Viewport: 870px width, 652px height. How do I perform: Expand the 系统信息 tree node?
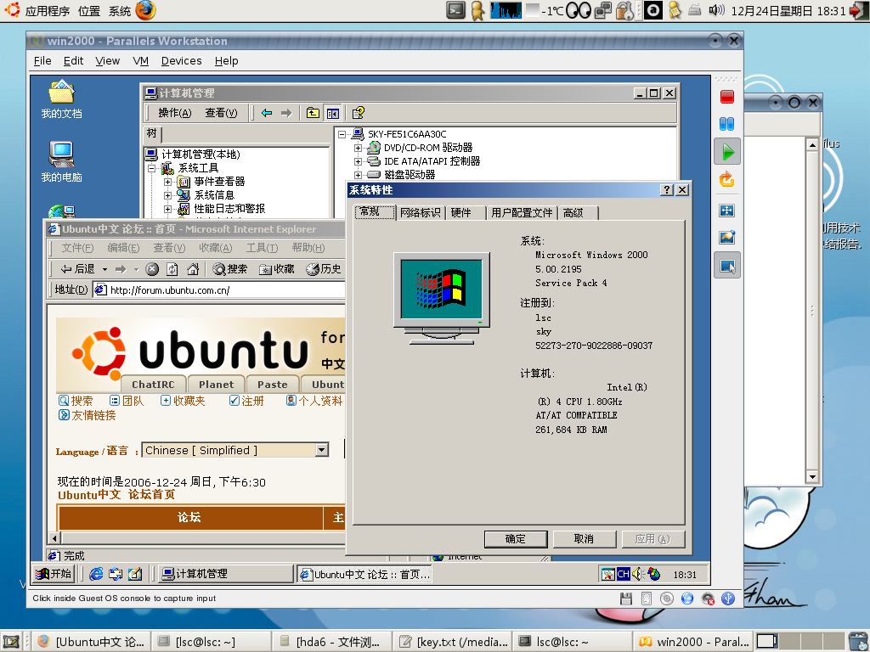pos(167,195)
